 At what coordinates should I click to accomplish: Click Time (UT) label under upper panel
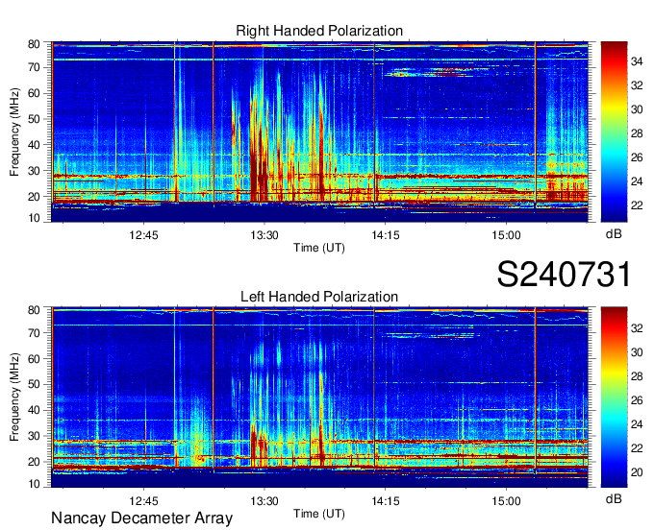pos(319,248)
